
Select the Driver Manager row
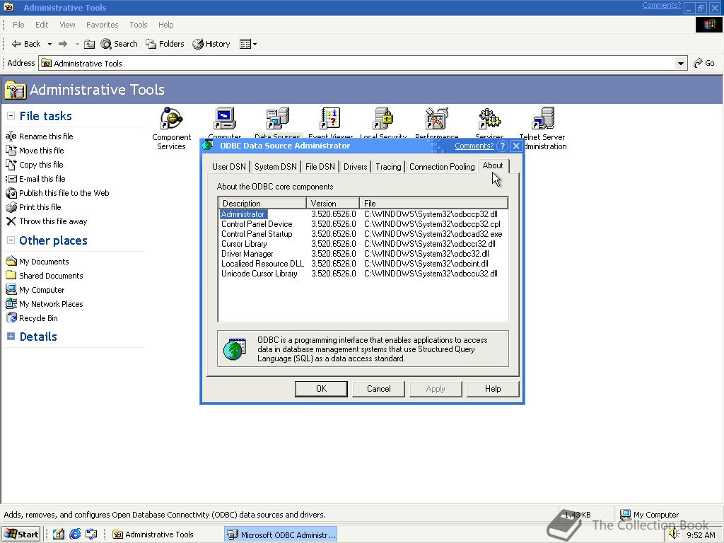coord(363,254)
